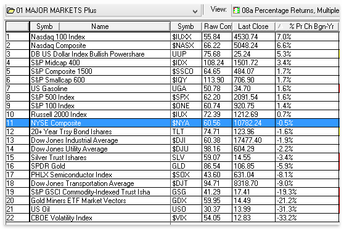Click the GDX symbol cell
Screen dimensions: 344x229
186,201
